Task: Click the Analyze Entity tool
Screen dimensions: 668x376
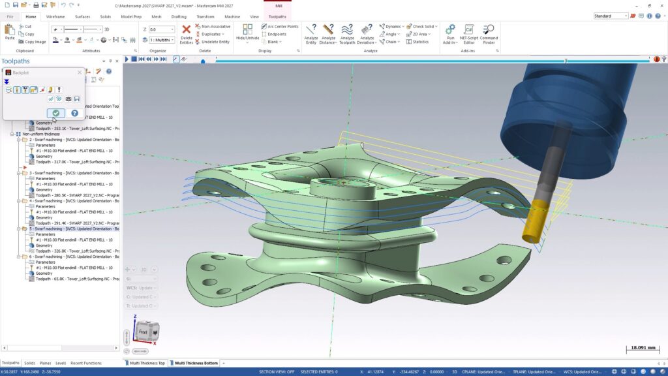Action: click(311, 34)
